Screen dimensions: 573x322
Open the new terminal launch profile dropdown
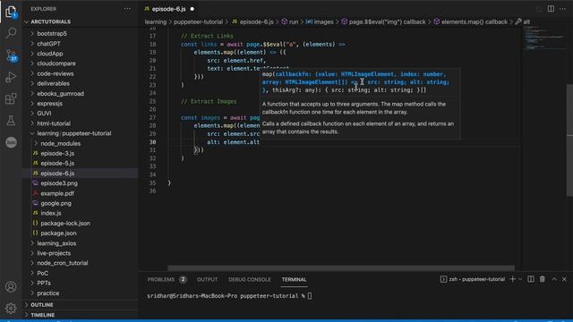click(520, 279)
